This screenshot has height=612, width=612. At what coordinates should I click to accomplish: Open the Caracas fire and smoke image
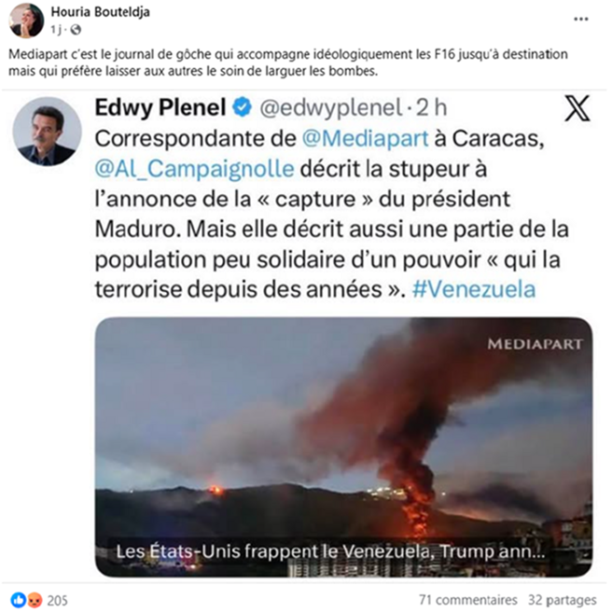[343, 447]
